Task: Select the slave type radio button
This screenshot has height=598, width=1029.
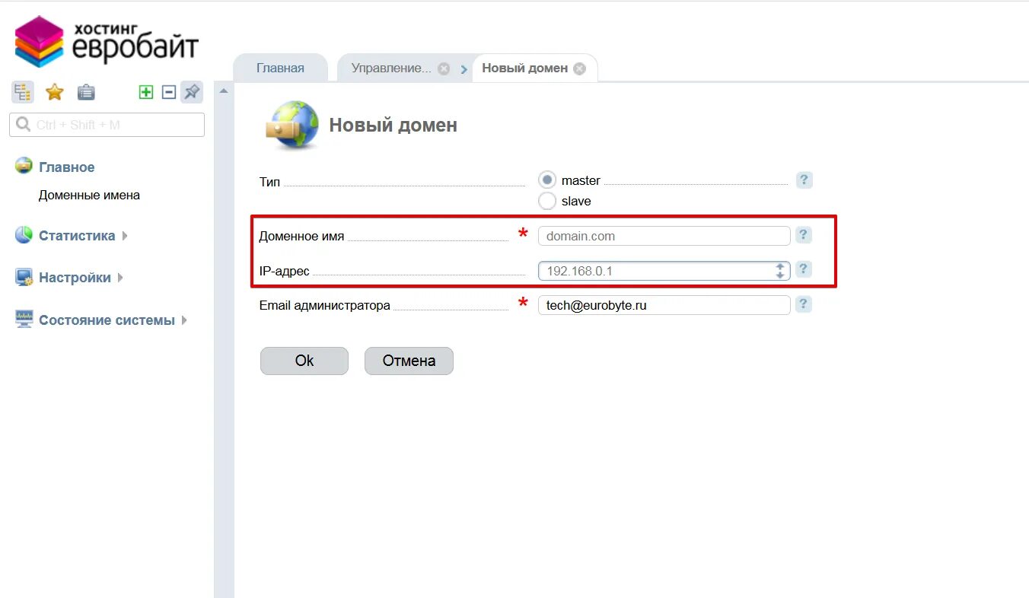Action: (546, 201)
